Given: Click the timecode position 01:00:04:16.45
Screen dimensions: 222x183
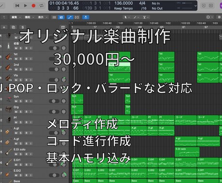Looking at the screenshot, I should 64,3.
